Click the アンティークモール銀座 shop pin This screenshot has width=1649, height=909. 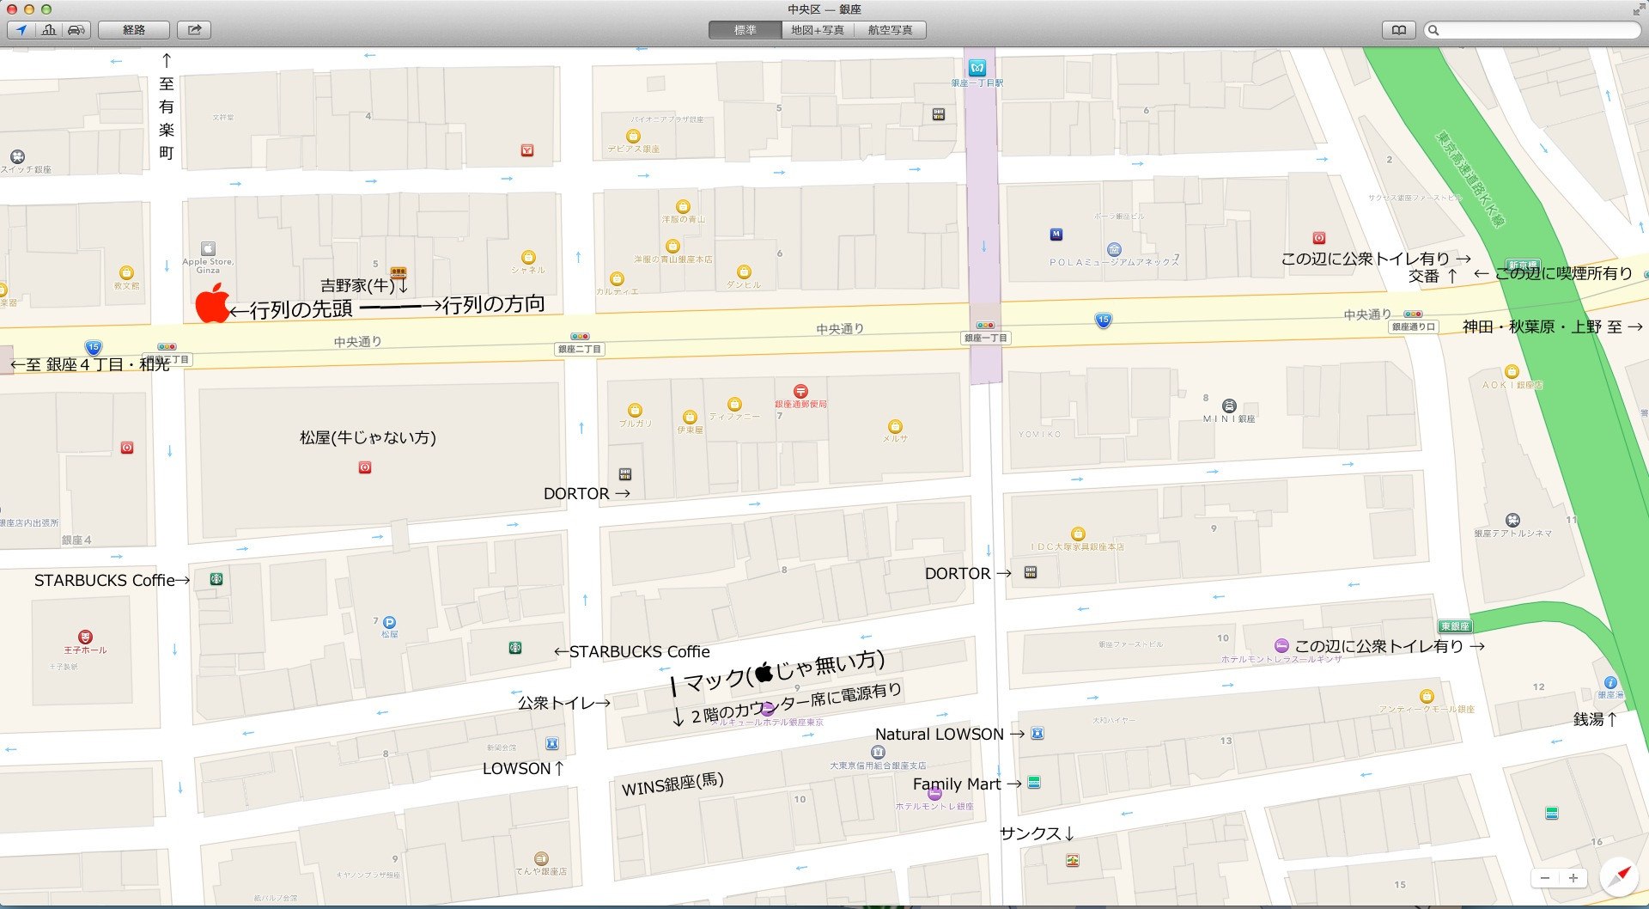pyautogui.click(x=1427, y=696)
